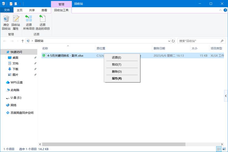Click the refresh button beside address bar
The image size is (228, 152).
pyautogui.click(x=173, y=41)
